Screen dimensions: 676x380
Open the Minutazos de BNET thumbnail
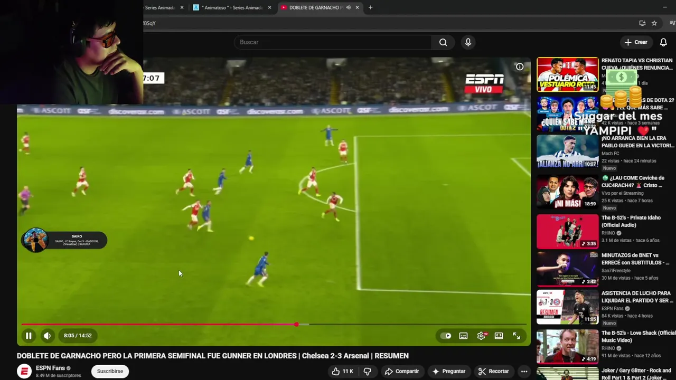[568, 269]
